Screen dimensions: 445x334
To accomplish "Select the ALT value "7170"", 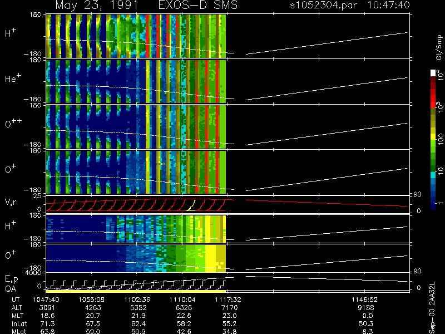I will (229, 308).
